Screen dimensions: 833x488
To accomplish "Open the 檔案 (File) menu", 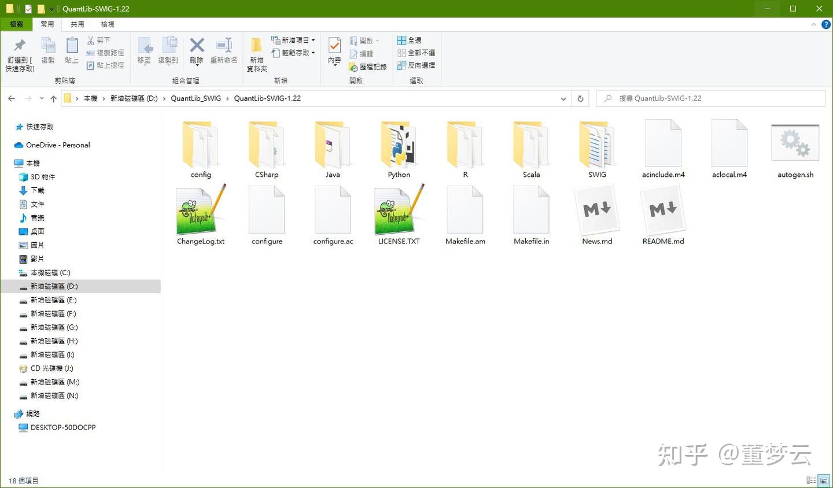I will point(16,24).
